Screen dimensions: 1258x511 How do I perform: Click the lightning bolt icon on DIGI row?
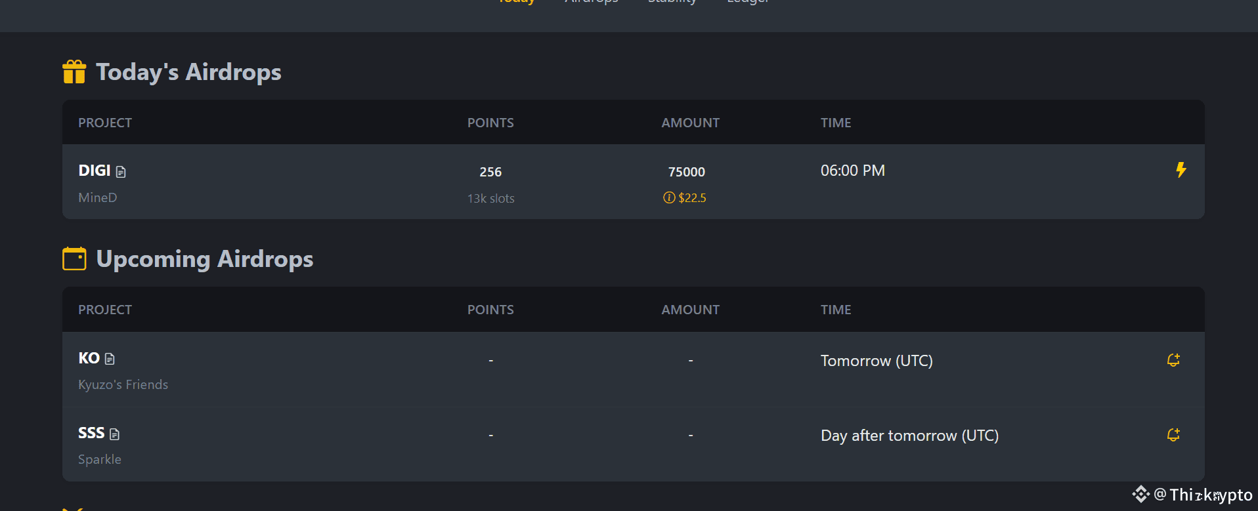(x=1181, y=170)
